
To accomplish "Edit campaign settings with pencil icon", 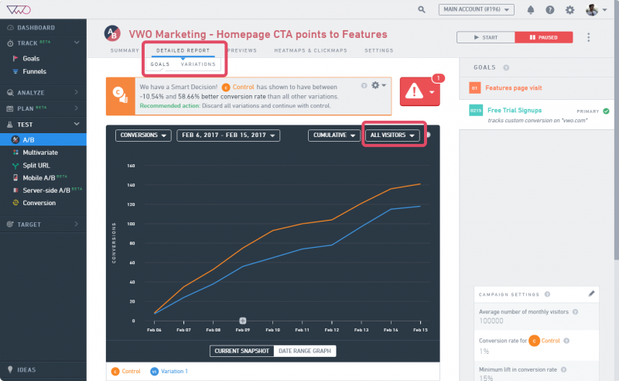I will [591, 293].
